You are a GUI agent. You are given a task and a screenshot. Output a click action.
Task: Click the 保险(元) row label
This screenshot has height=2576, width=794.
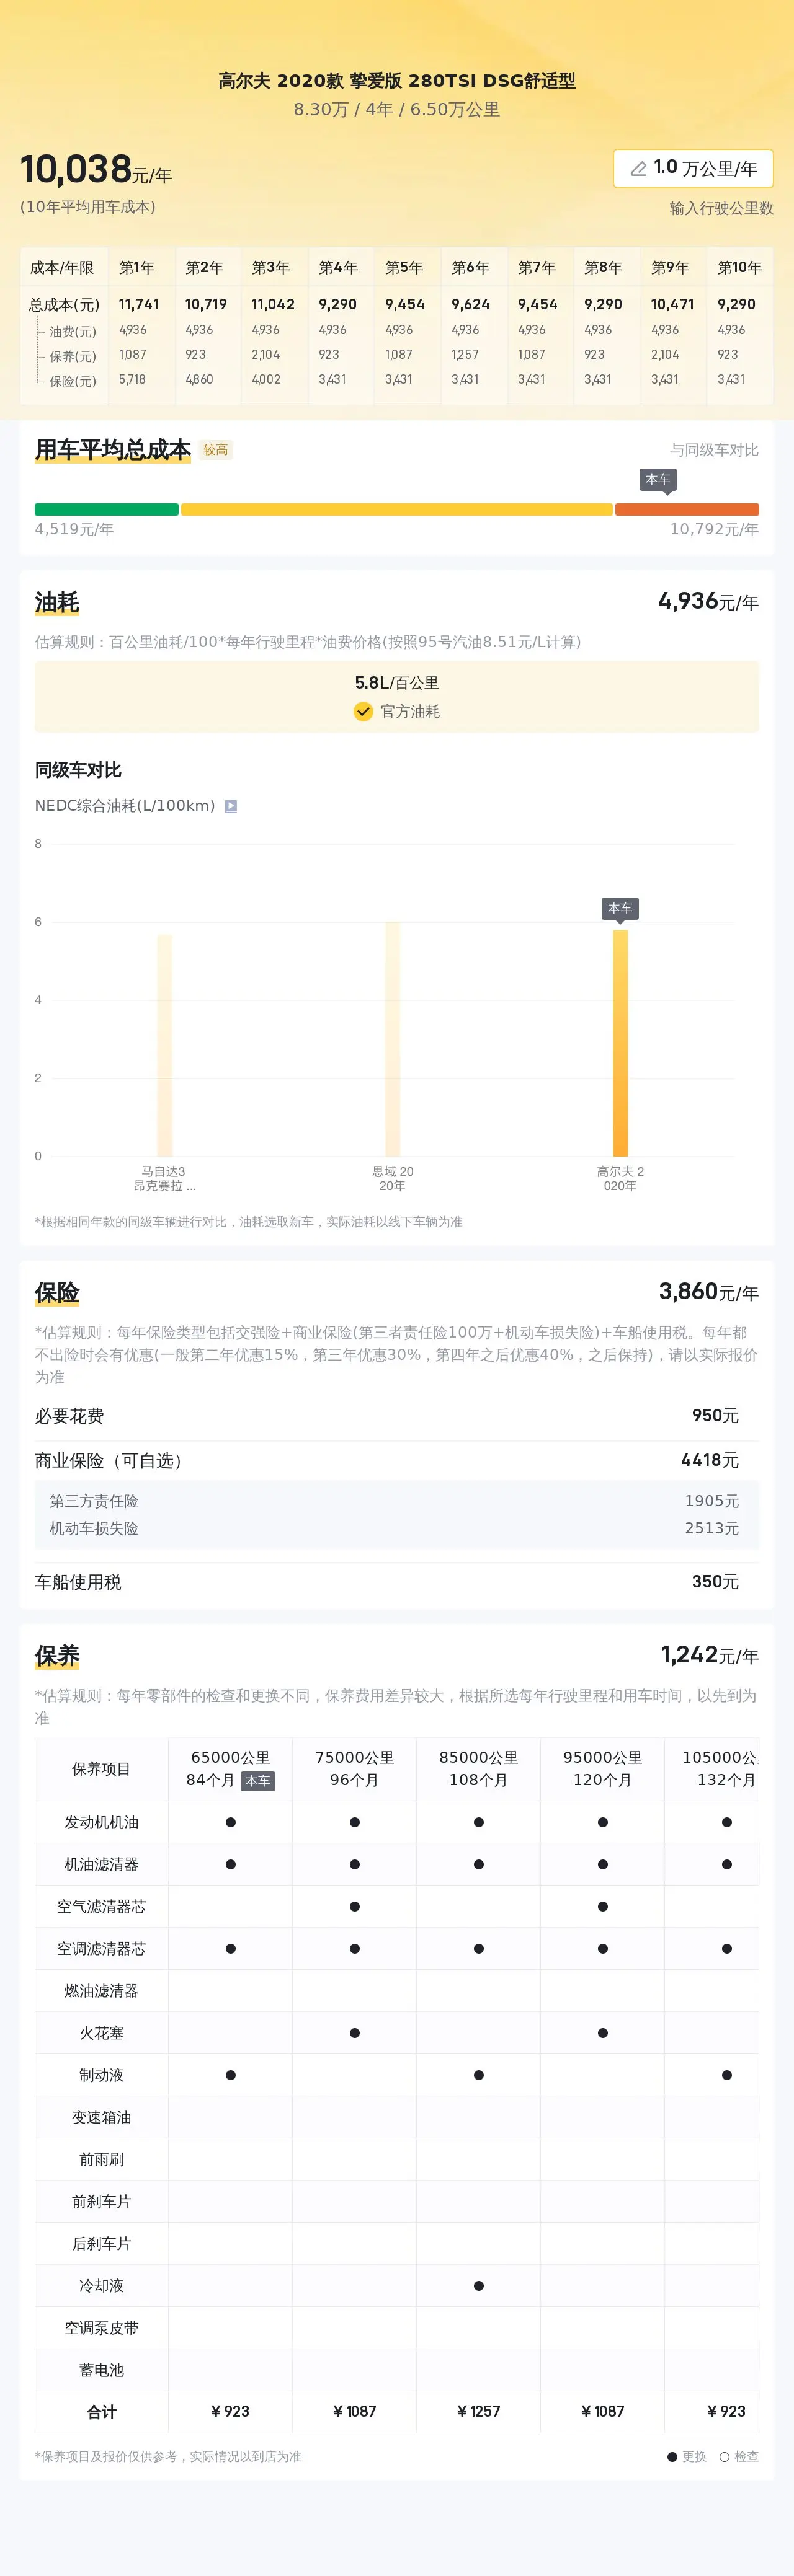[x=73, y=381]
